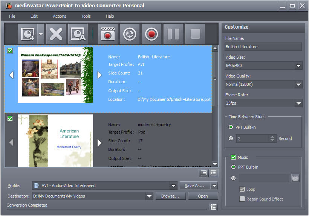Viewport: 309px width, 216px height.
Task: Click the Save As... button
Action: pyautogui.click(x=195, y=186)
